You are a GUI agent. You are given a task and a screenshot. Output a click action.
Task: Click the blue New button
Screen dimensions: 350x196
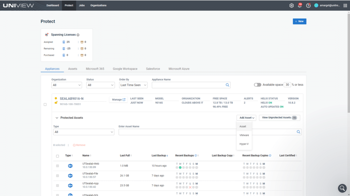pyautogui.click(x=299, y=22)
